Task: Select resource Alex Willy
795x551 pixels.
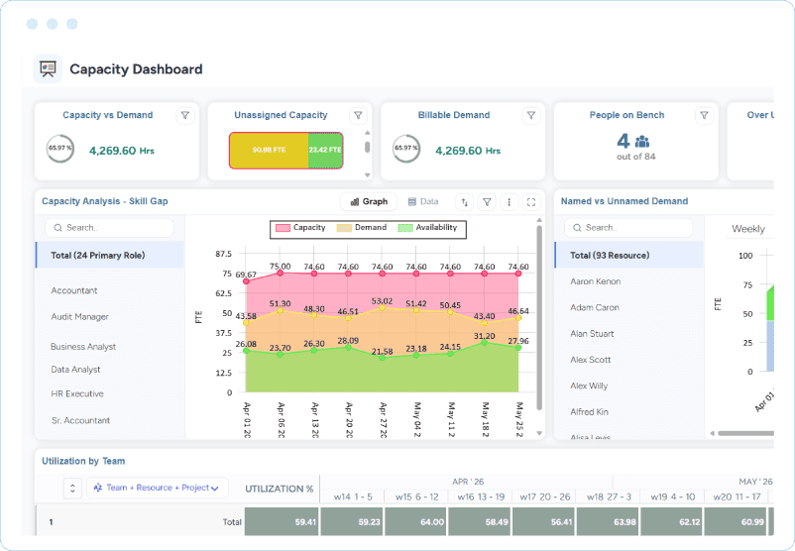Action: click(x=589, y=386)
